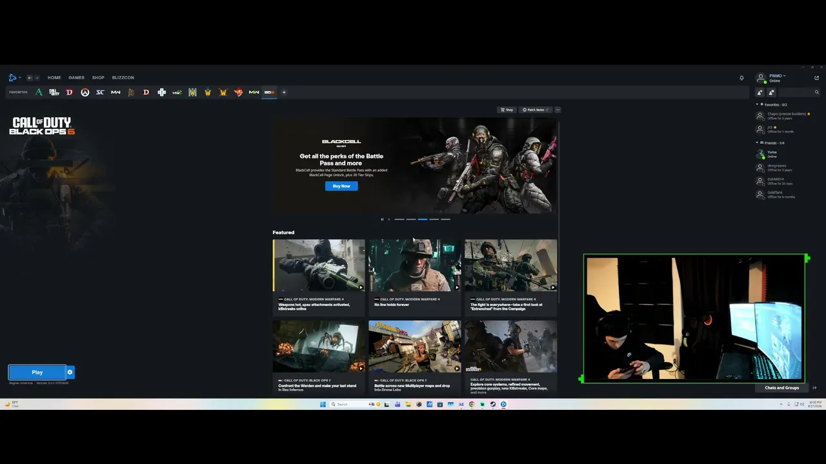Open game settings gear next to Play
Image resolution: width=826 pixels, height=464 pixels.
(x=70, y=372)
